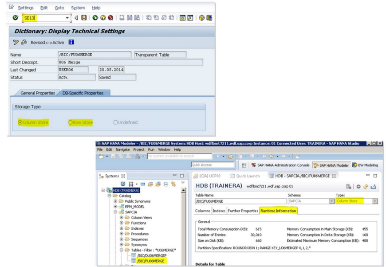
Task: Click the Display/Change pencil icon
Action: click(x=16, y=42)
